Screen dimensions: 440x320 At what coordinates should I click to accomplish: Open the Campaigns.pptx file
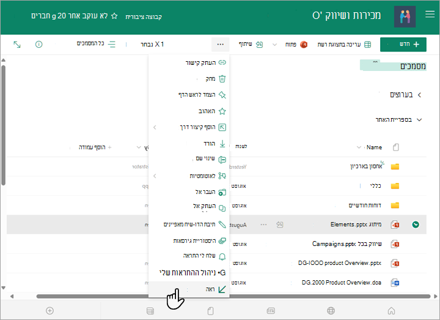point(347,244)
